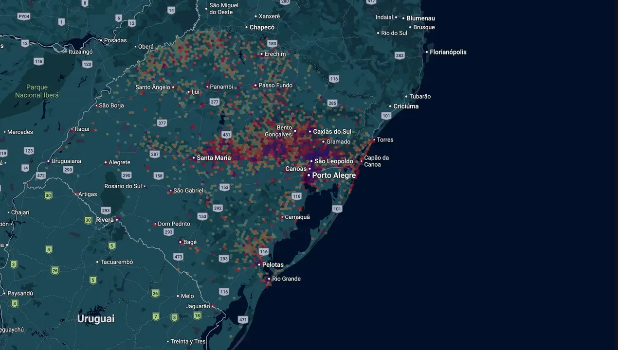Image resolution: width=618 pixels, height=350 pixels.
Task: Select the Posadas city label
Action: coord(115,40)
